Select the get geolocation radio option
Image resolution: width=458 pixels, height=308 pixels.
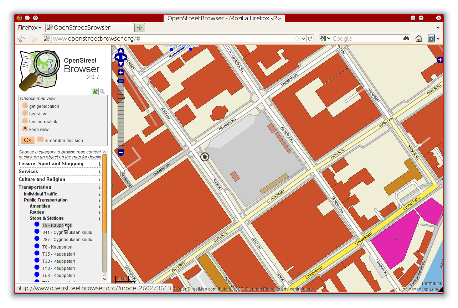(25, 106)
